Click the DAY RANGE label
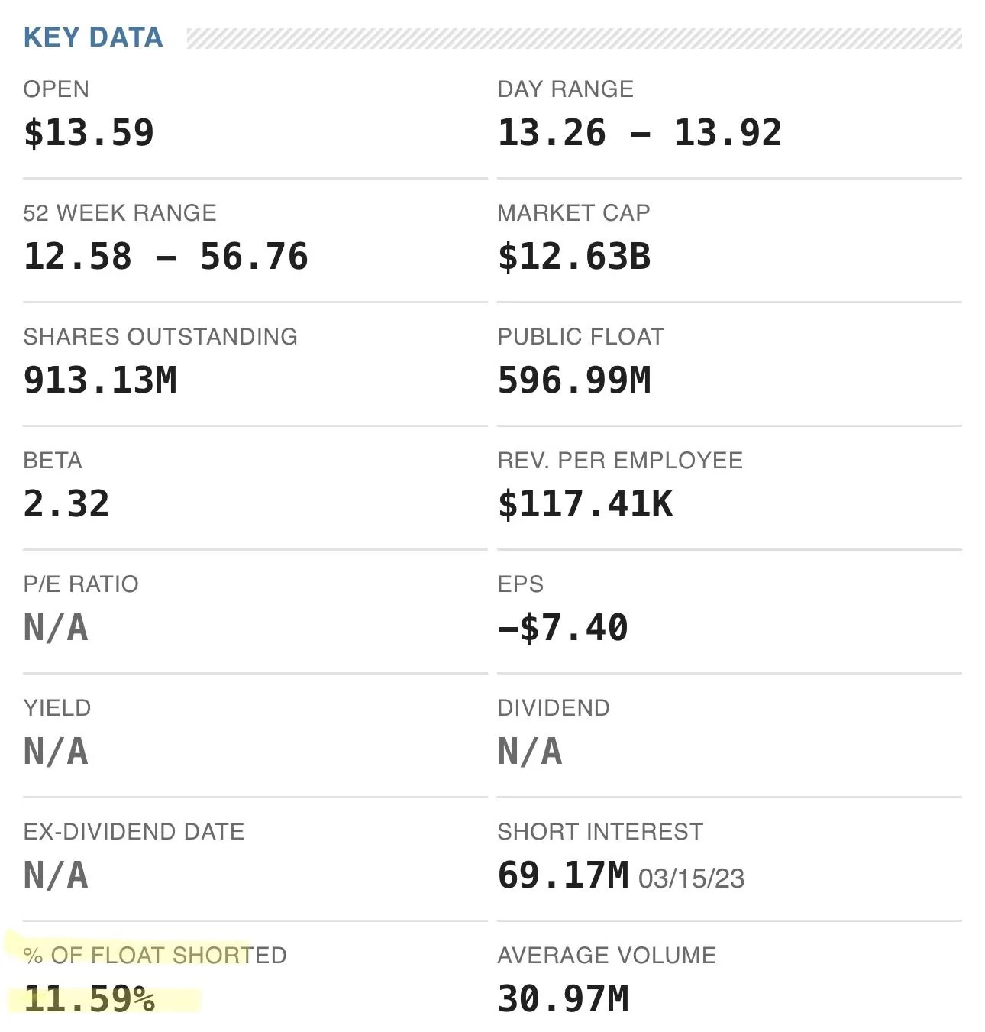The image size is (985, 1032). point(565,89)
